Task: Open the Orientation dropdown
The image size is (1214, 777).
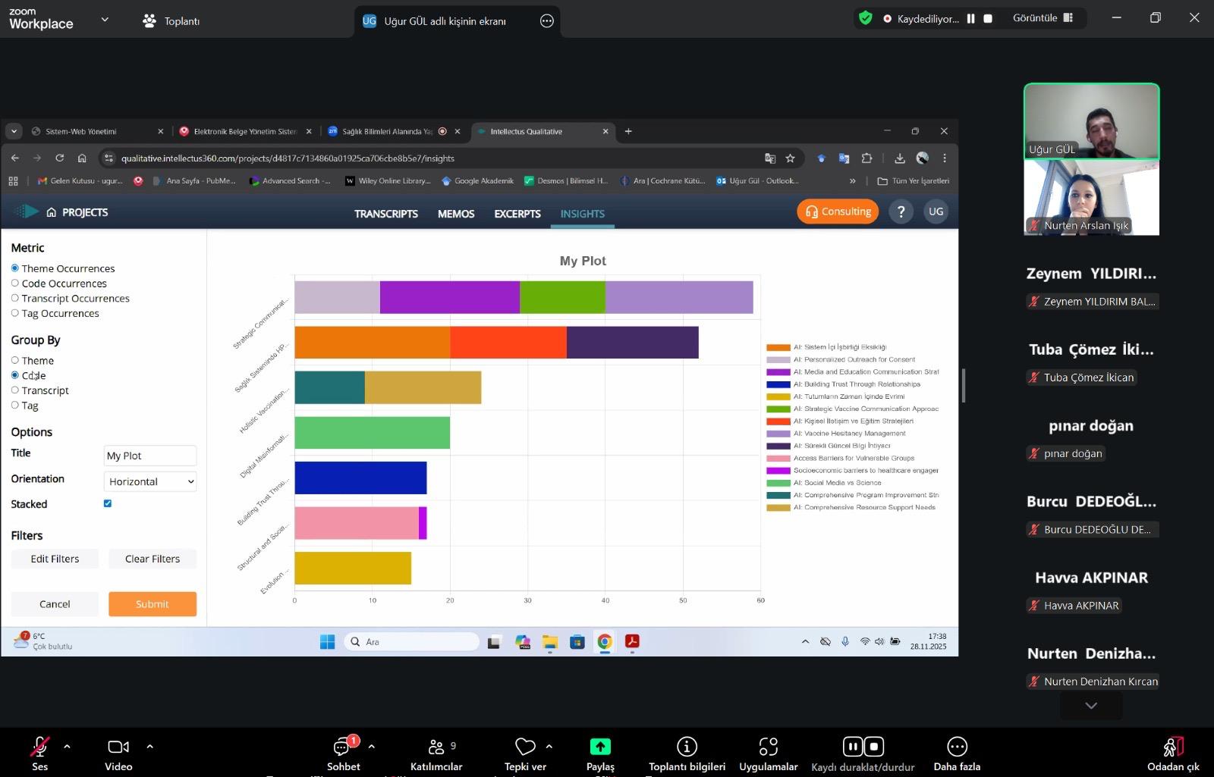Action: 150,481
